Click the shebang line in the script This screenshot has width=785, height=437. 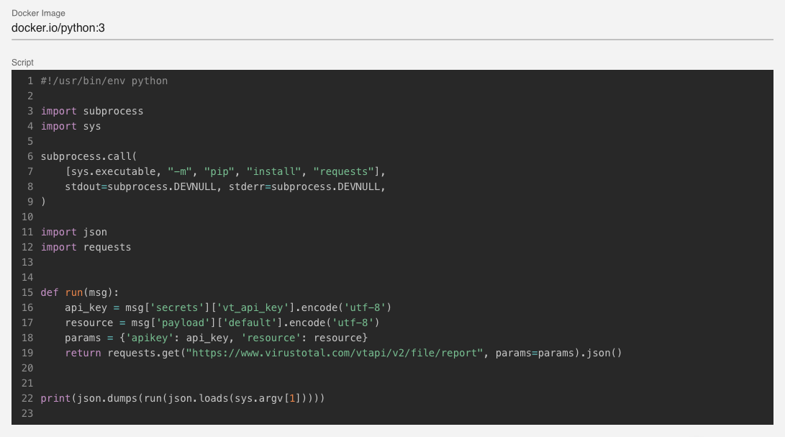(x=104, y=81)
